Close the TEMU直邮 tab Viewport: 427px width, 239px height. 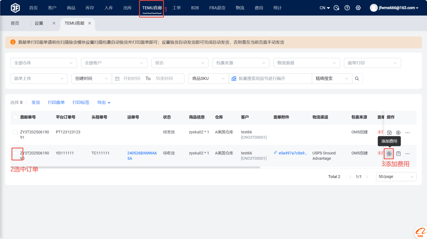coord(90,23)
